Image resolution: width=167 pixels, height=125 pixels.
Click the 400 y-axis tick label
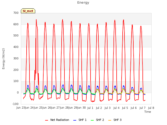[x=16, y=47]
